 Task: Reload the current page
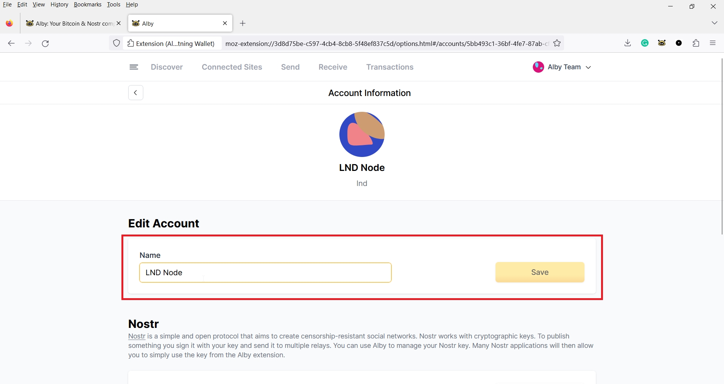[x=45, y=44]
